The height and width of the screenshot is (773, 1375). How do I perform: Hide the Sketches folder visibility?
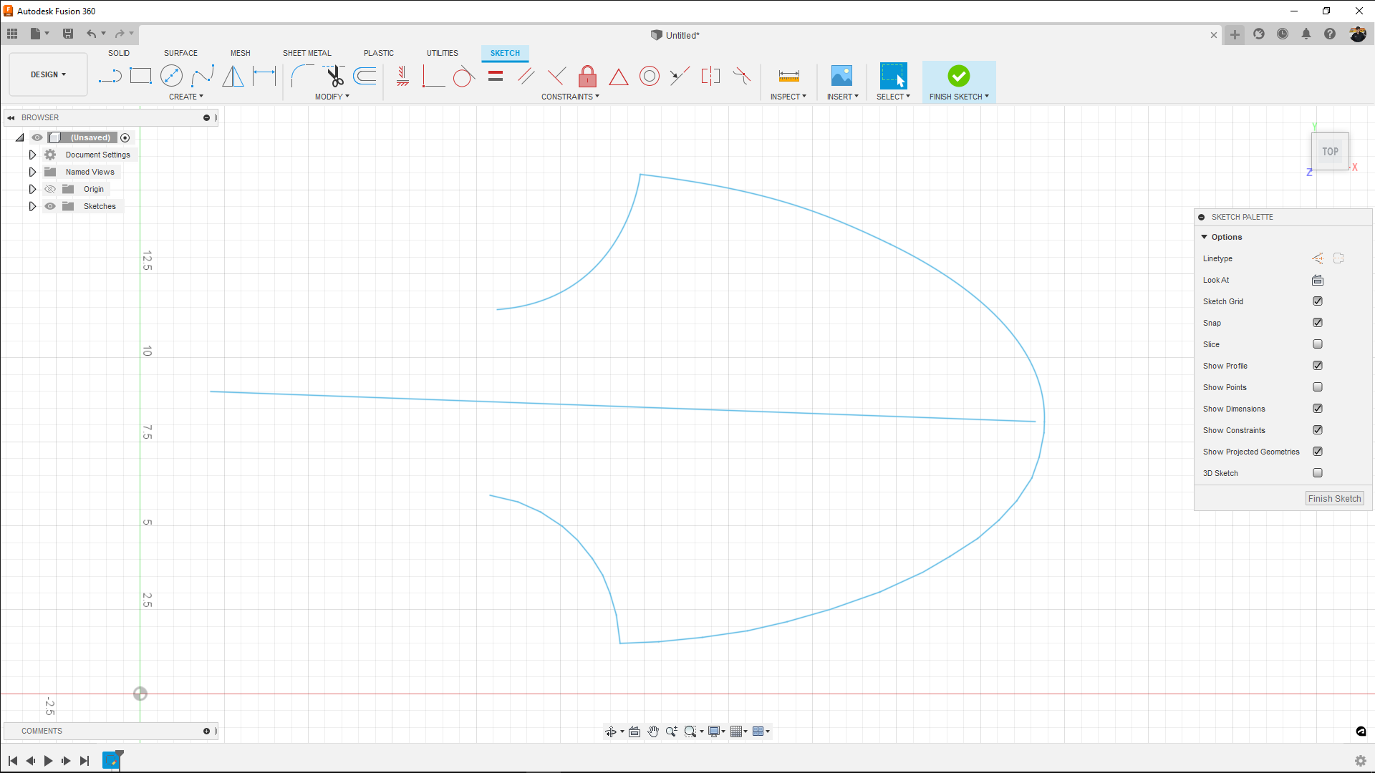[50, 206]
